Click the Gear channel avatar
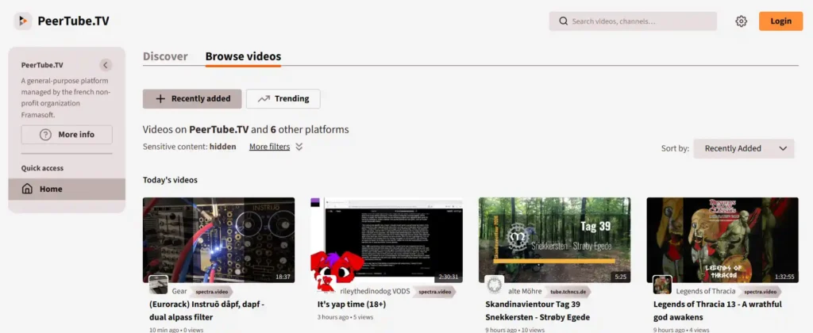This screenshot has width=813, height=333. click(x=158, y=285)
